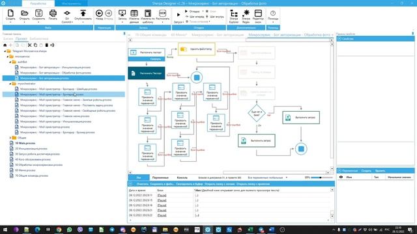Click Открыть папку с логами
The height and width of the screenshot is (234, 417).
(x=220, y=184)
